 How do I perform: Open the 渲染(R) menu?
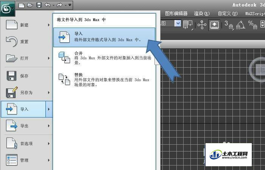click(202, 14)
